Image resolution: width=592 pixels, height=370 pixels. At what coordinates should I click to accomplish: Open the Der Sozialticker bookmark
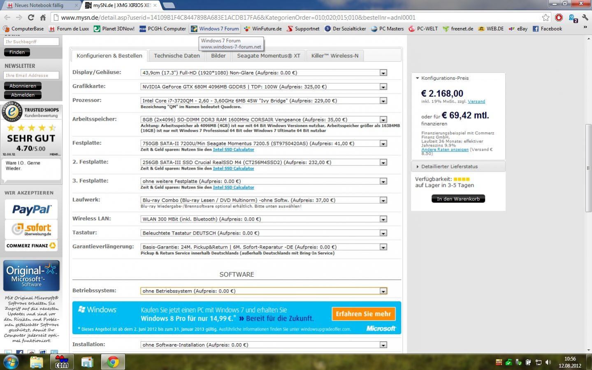pyautogui.click(x=345, y=29)
